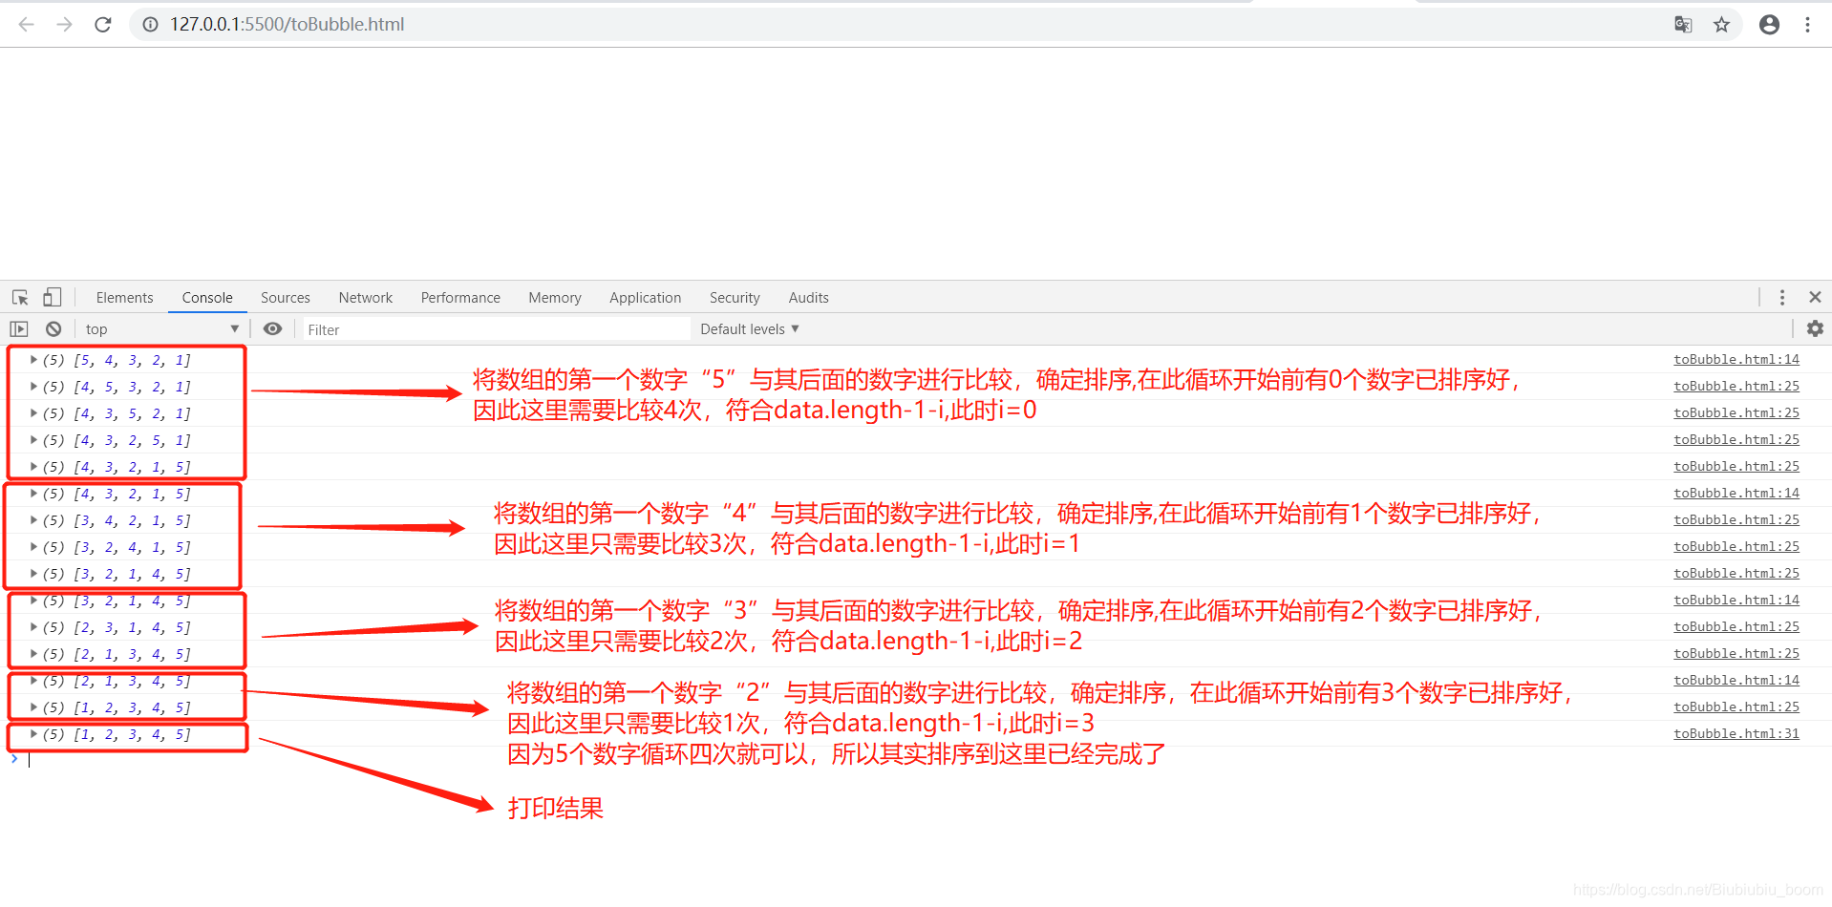Image resolution: width=1832 pixels, height=907 pixels.
Task: Open toBubble.html:14 link for [5, 4, 3, 2, 1]
Action: (1736, 360)
